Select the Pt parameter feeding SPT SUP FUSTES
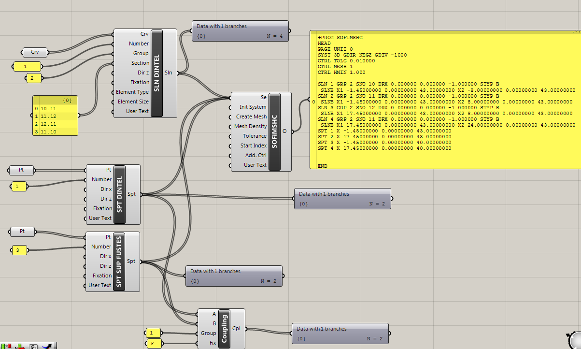Viewport: 581px width, 349px height. [23, 232]
